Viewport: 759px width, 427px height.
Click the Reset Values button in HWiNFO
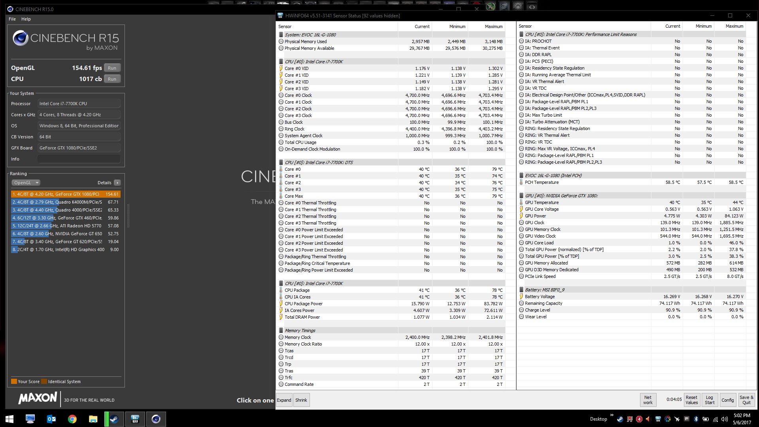691,400
